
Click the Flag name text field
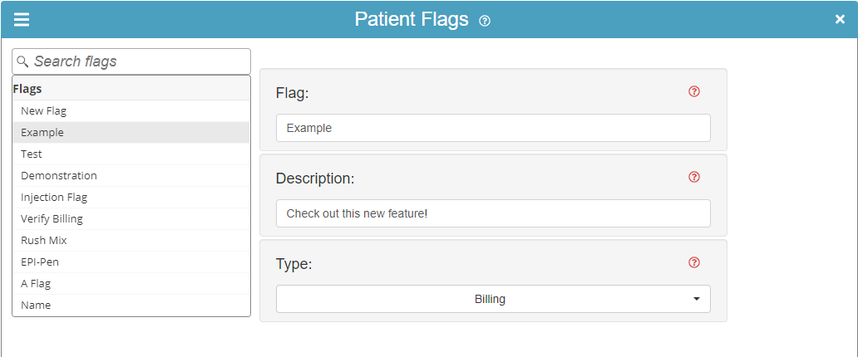[x=492, y=128]
